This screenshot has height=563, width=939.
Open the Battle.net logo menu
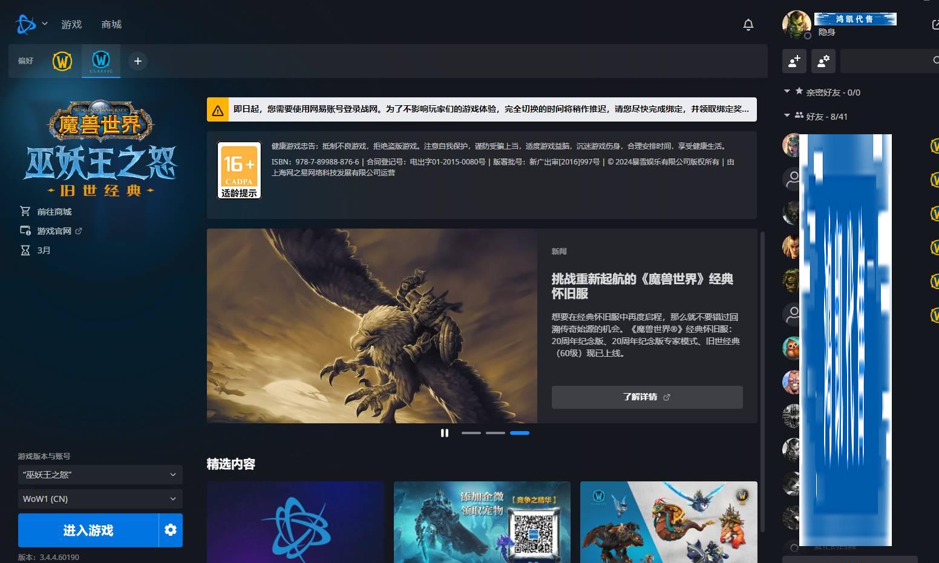pyautogui.click(x=26, y=24)
